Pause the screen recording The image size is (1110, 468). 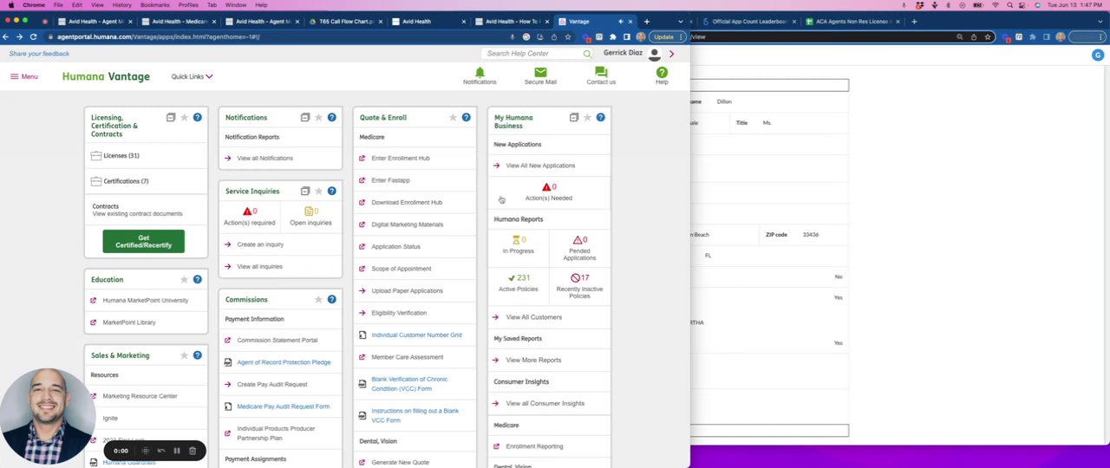(177, 451)
